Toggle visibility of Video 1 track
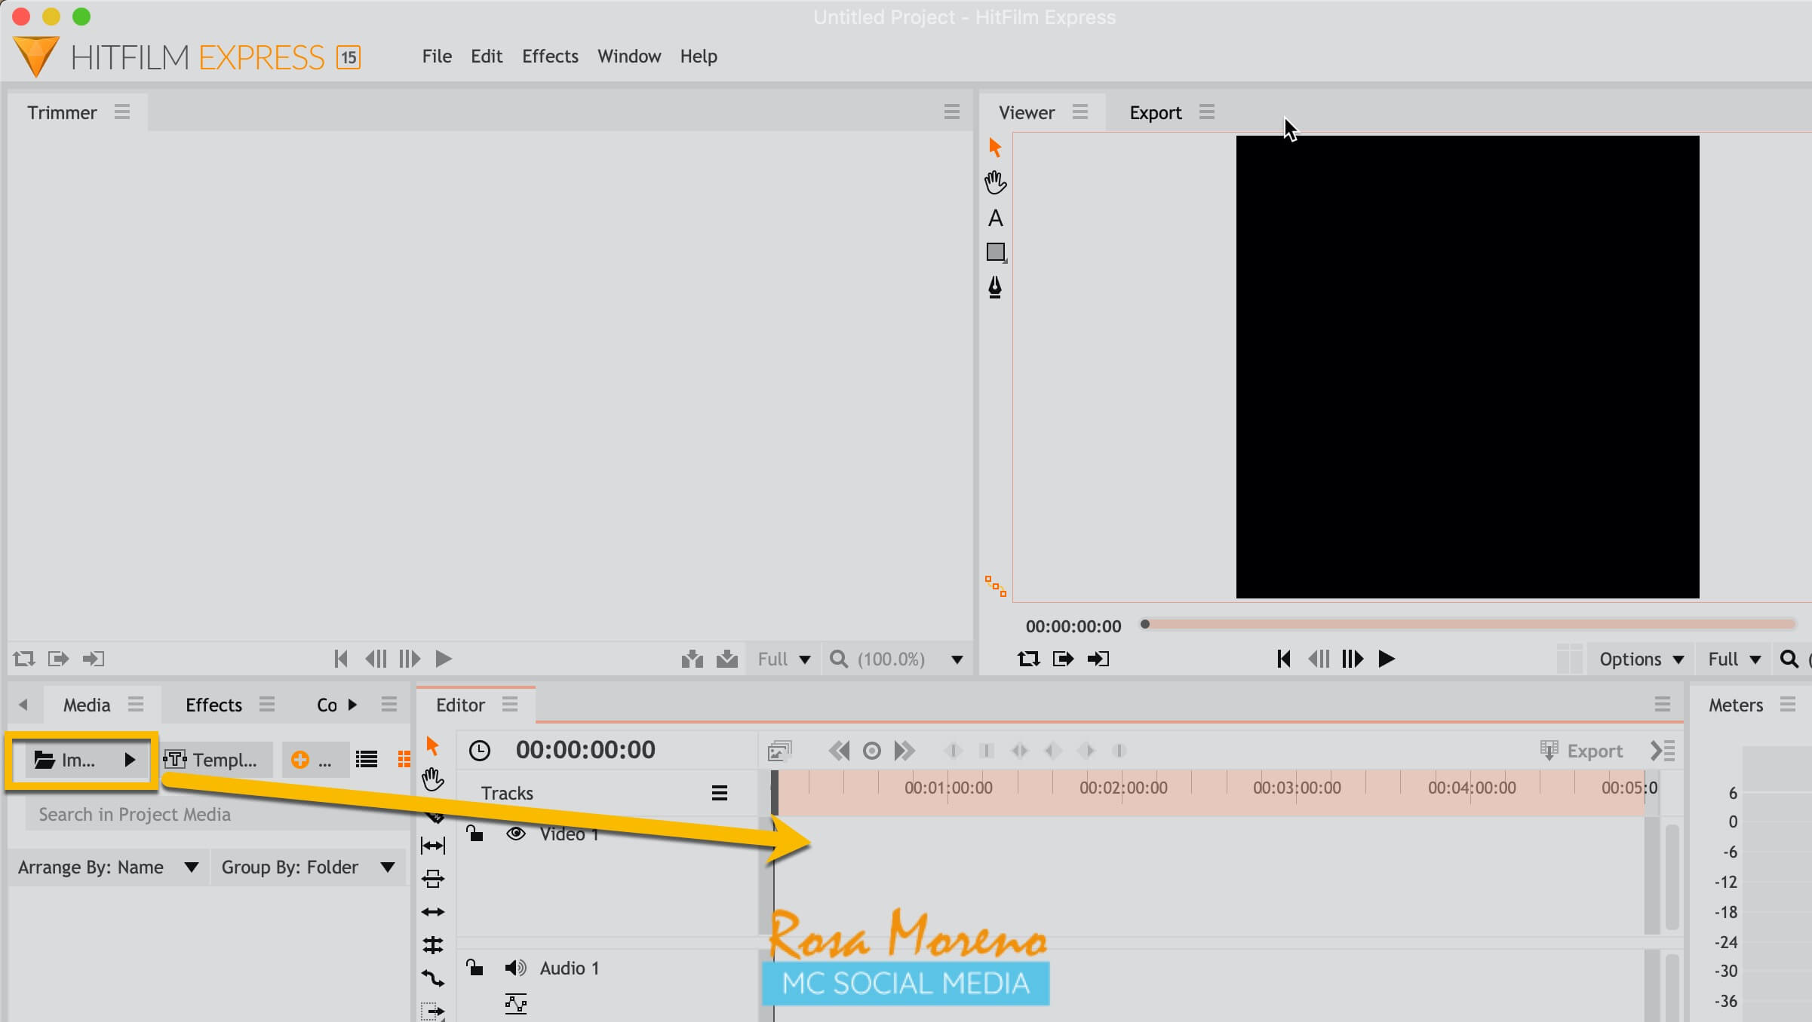This screenshot has width=1812, height=1022. coord(516,834)
